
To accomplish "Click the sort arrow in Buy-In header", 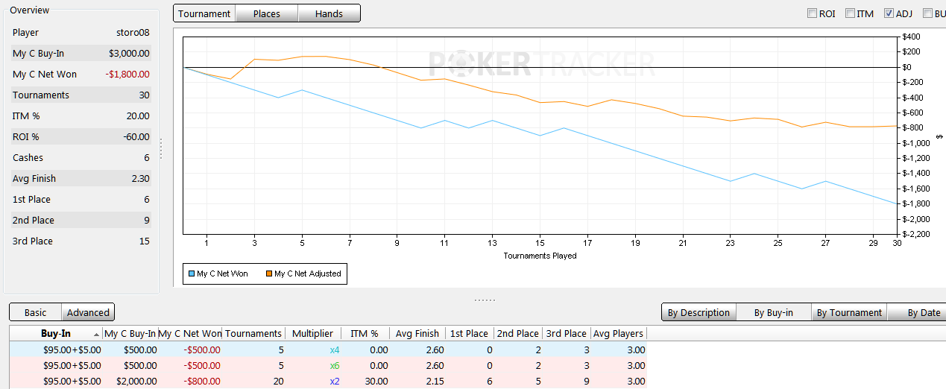I will point(96,334).
